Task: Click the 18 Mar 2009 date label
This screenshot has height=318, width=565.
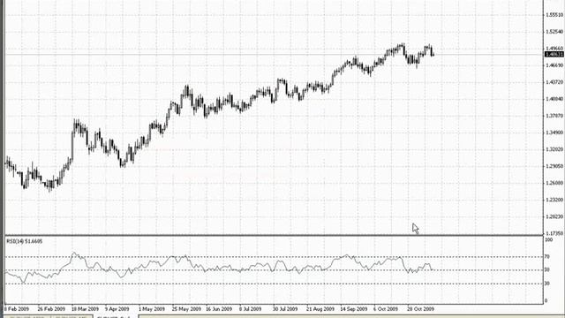Action: pos(85,309)
